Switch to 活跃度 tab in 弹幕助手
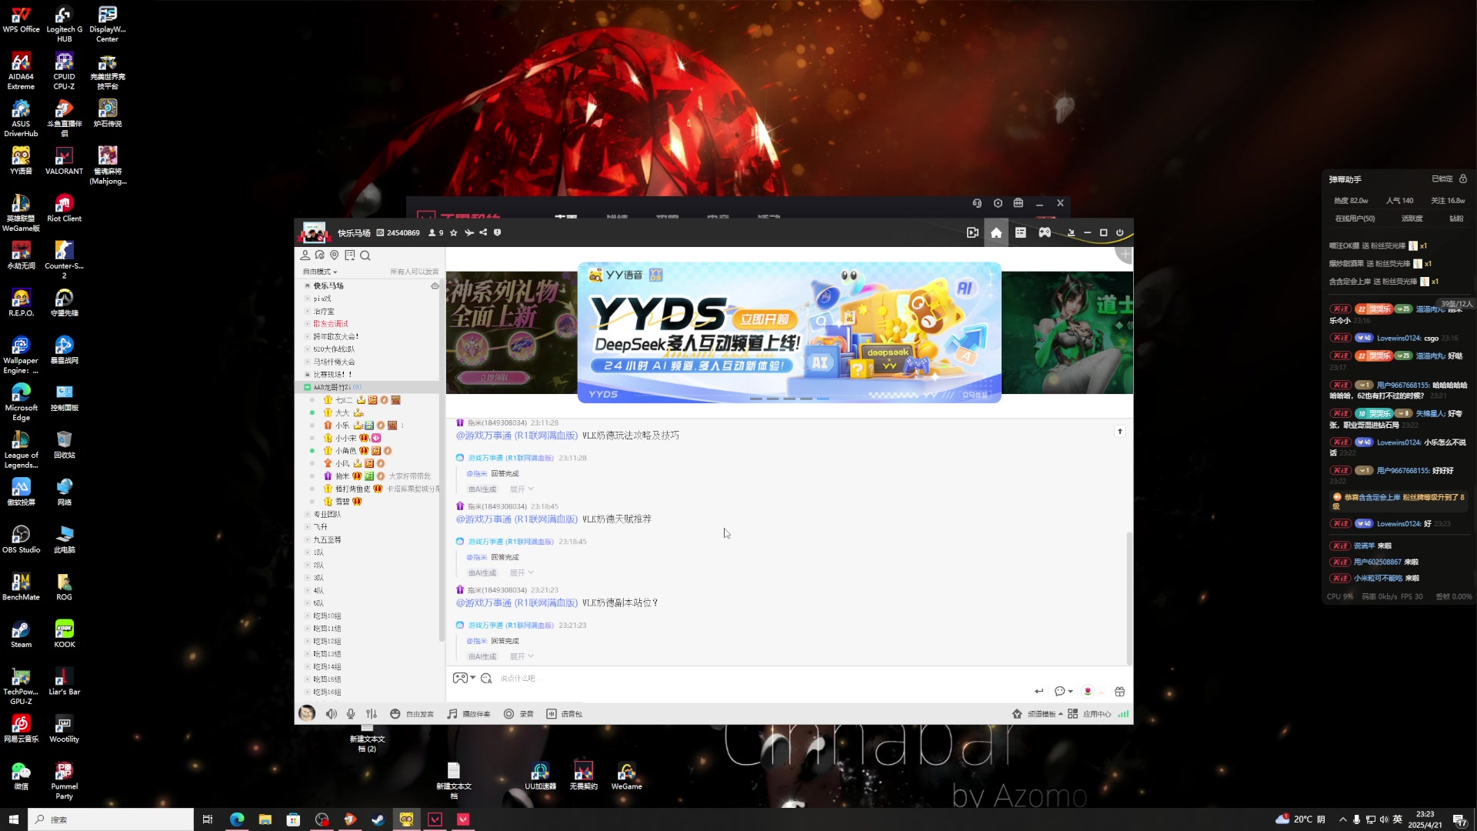1477x831 pixels. pos(1412,219)
